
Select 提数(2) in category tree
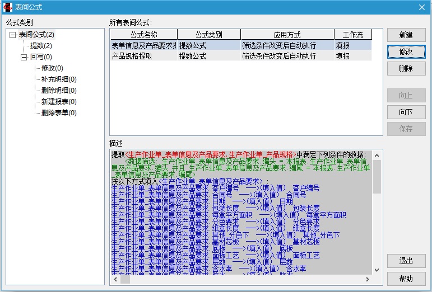pyautogui.click(x=41, y=46)
